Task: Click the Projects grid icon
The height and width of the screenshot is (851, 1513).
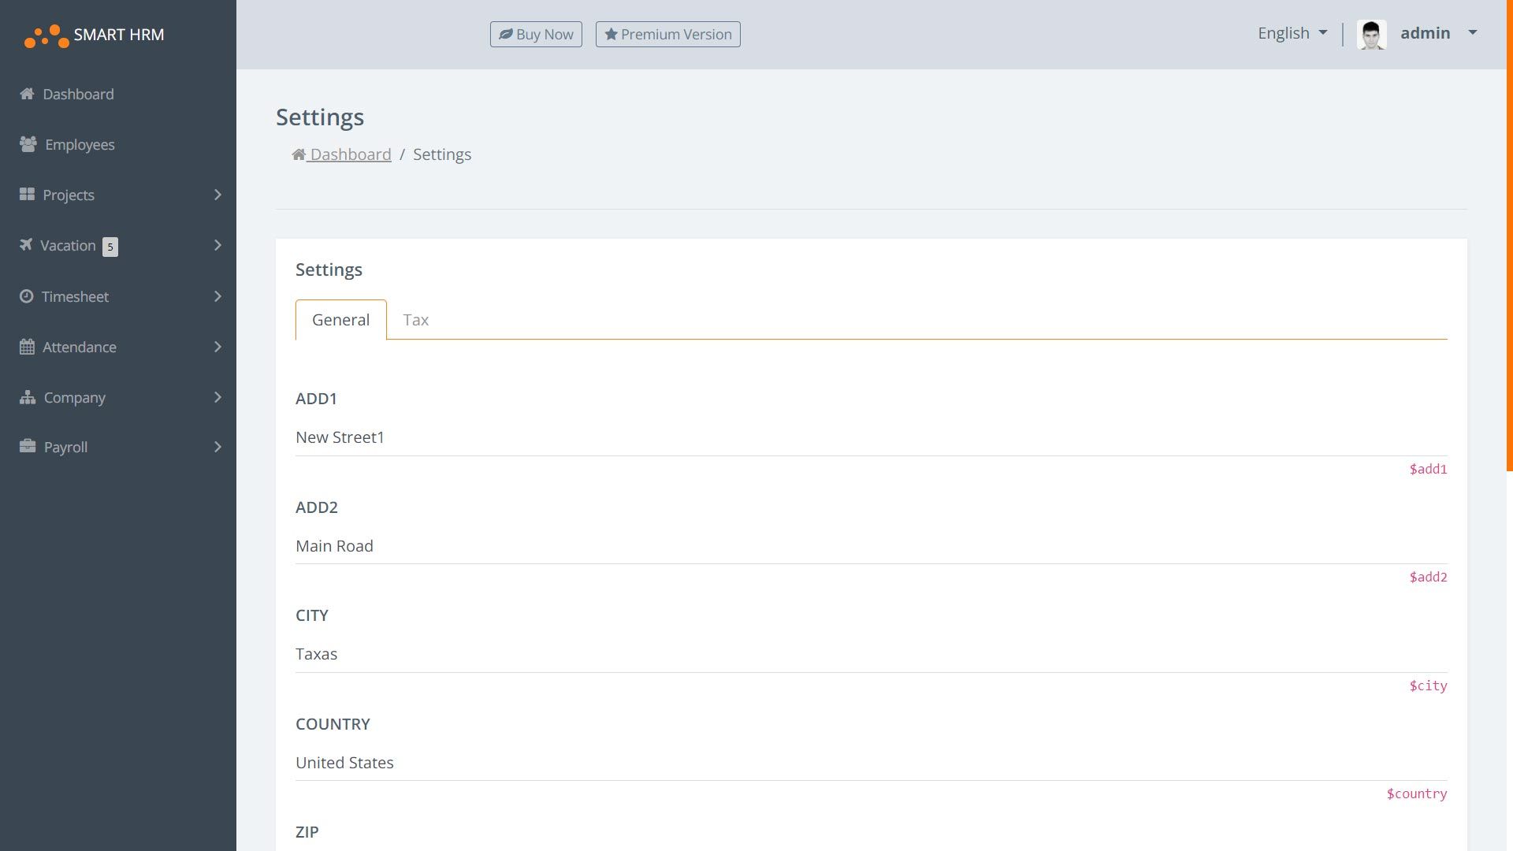Action: (x=27, y=194)
